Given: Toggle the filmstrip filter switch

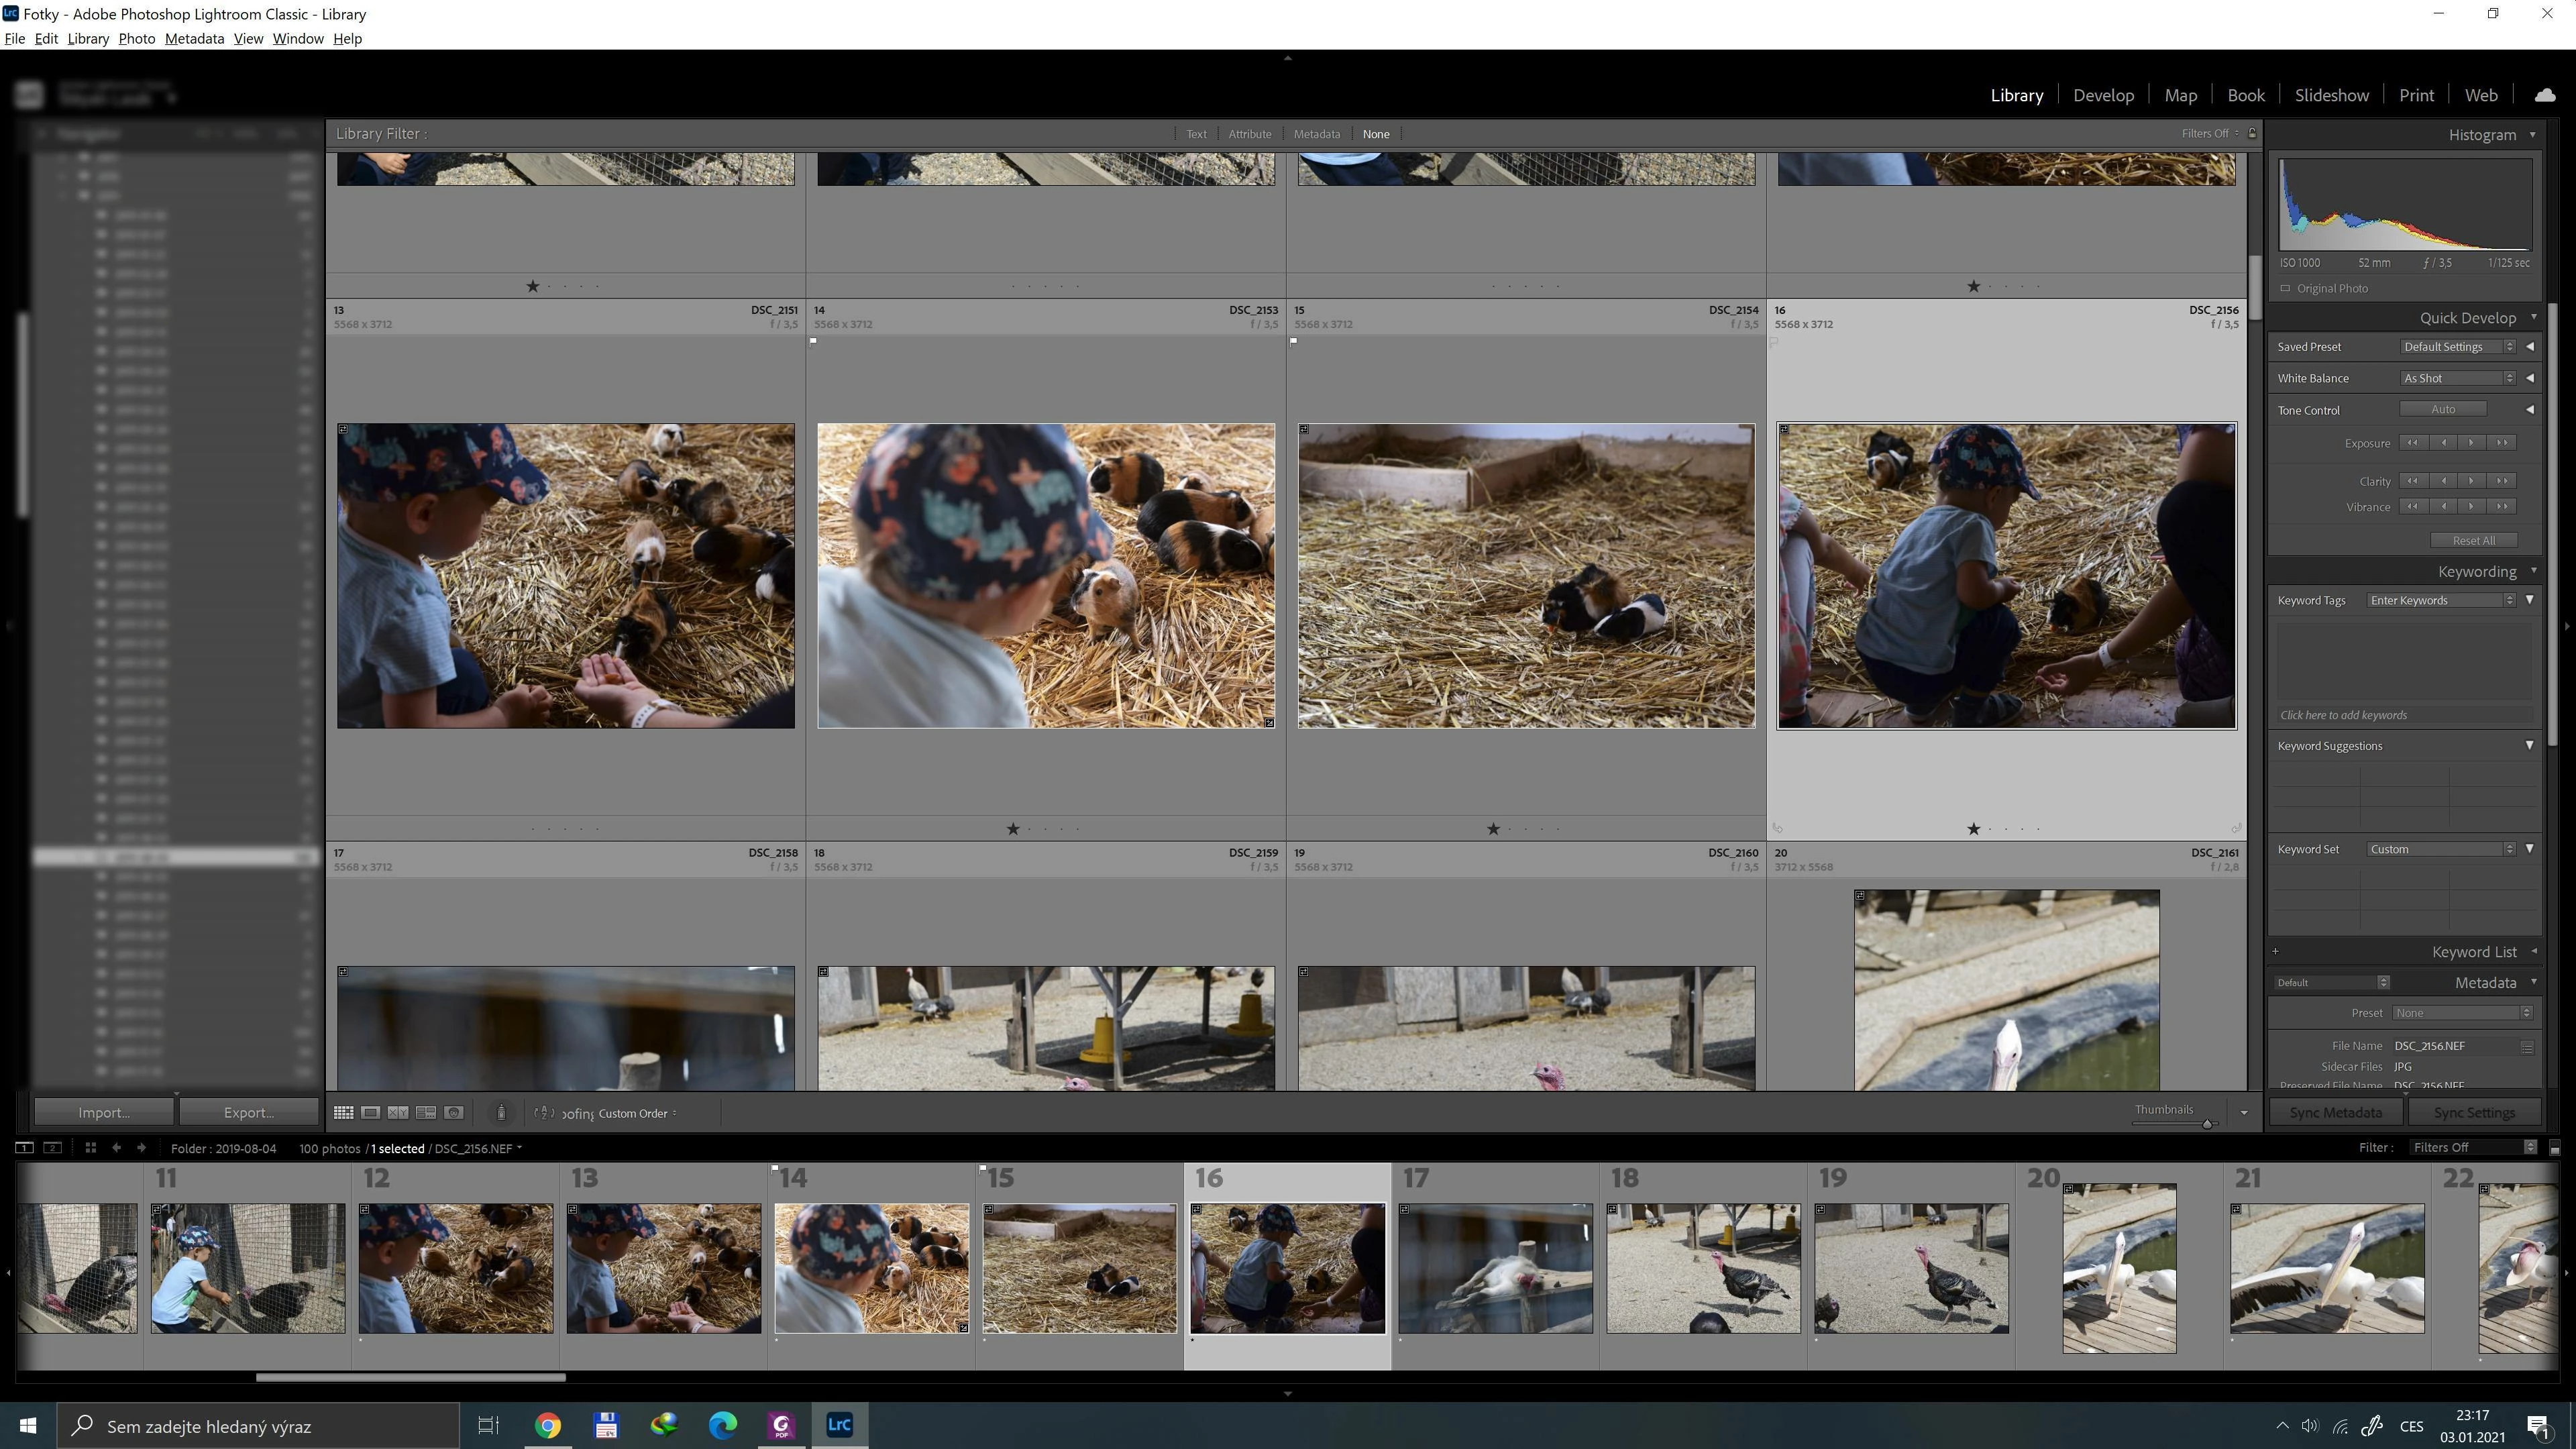Looking at the screenshot, I should click(2554, 1148).
